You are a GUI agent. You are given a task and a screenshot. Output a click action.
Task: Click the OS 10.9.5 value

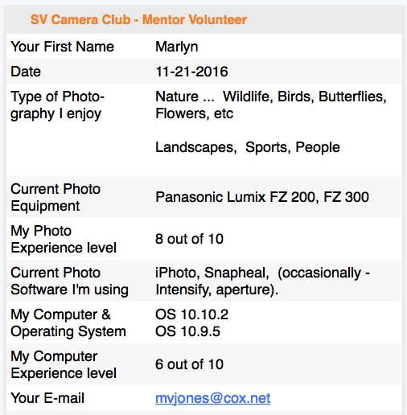[x=187, y=331]
